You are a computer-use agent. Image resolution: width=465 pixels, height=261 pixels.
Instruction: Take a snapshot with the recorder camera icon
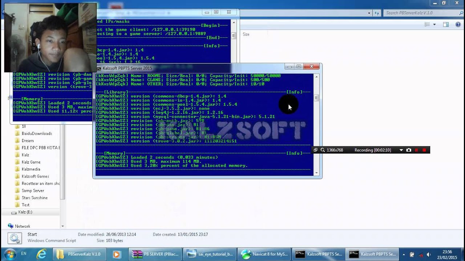(409, 150)
